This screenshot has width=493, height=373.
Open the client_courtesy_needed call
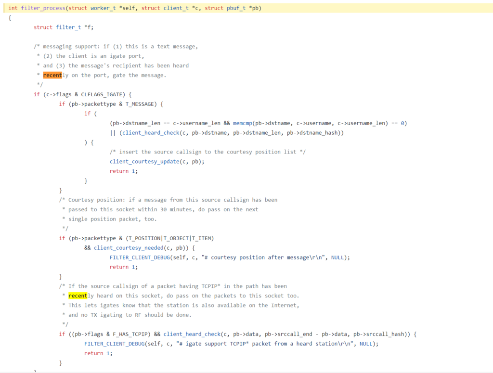129,247
